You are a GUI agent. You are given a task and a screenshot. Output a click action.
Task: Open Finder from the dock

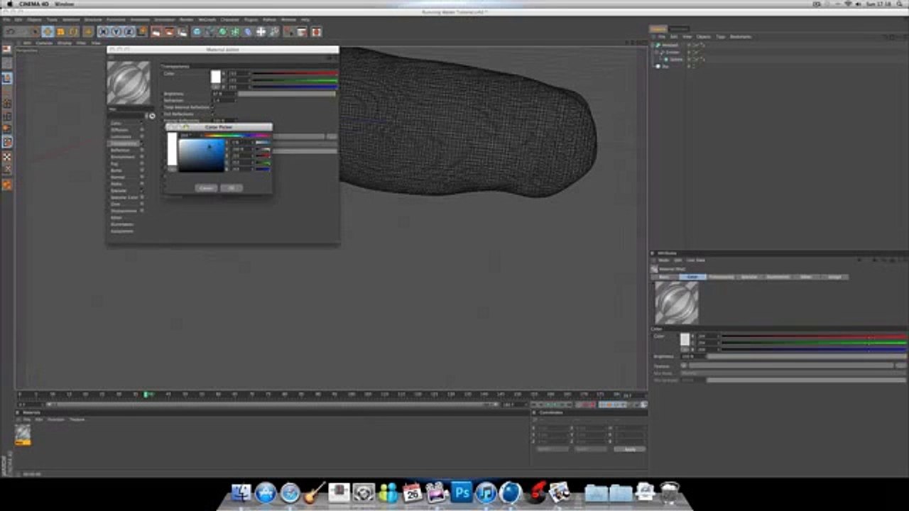coord(241,492)
